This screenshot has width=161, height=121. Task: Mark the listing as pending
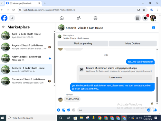coord(83,44)
